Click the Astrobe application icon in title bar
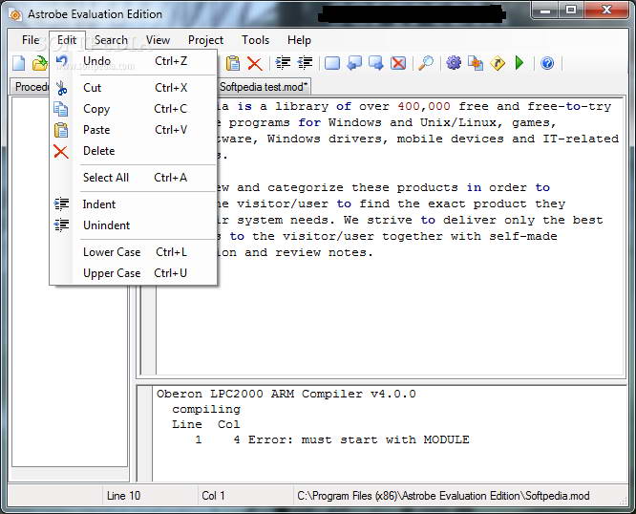The height and width of the screenshot is (514, 636). click(x=15, y=14)
